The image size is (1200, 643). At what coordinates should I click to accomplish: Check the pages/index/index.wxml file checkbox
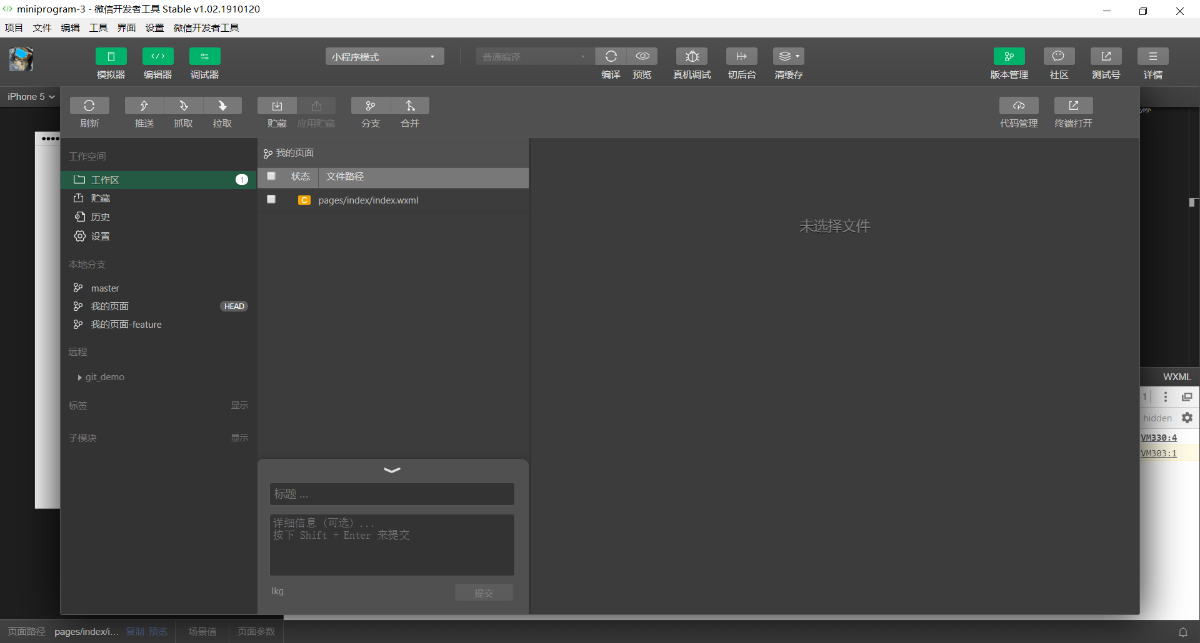pyautogui.click(x=271, y=200)
